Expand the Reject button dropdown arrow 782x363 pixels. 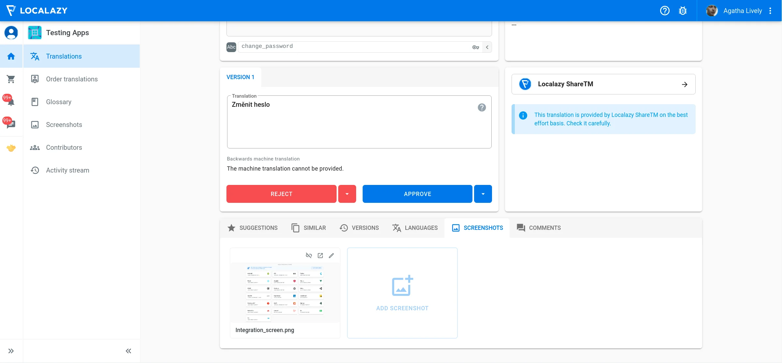(x=347, y=194)
